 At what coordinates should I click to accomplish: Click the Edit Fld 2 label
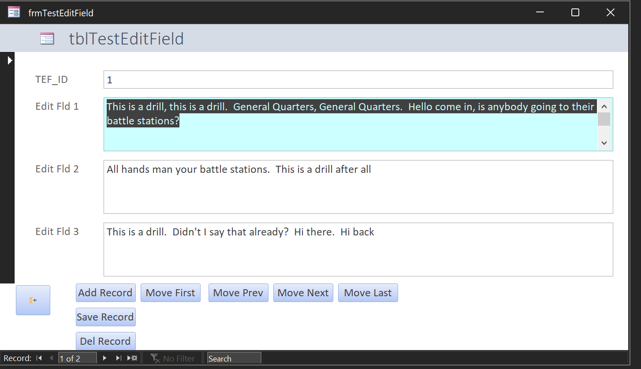57,169
